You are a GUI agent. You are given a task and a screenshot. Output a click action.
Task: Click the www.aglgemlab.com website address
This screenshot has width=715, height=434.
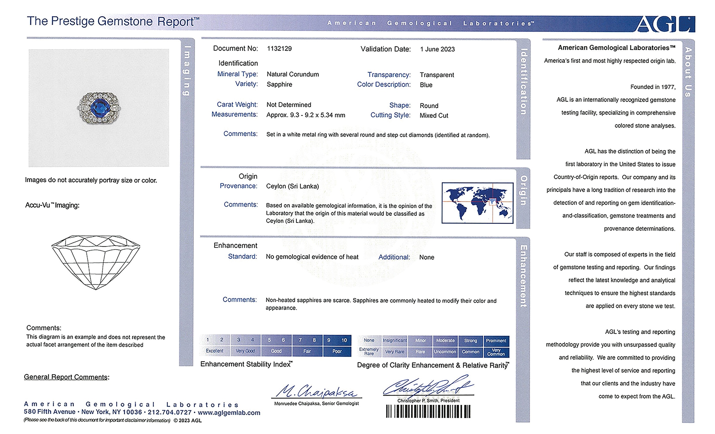(x=229, y=413)
